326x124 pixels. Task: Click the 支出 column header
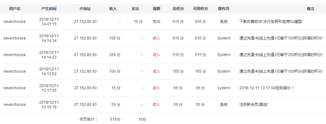pos(135,9)
